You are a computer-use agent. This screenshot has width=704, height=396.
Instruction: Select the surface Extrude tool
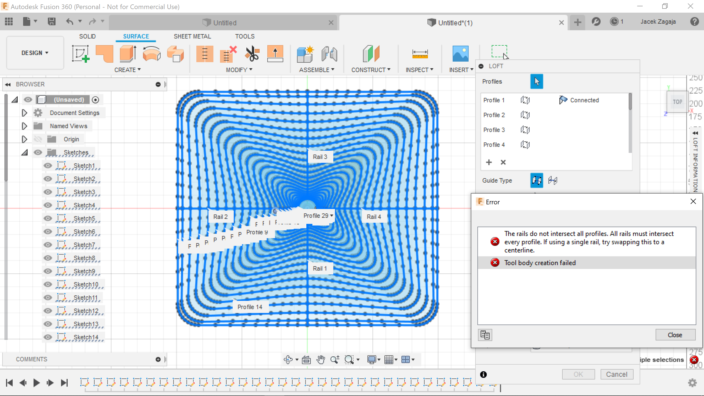pyautogui.click(x=128, y=54)
